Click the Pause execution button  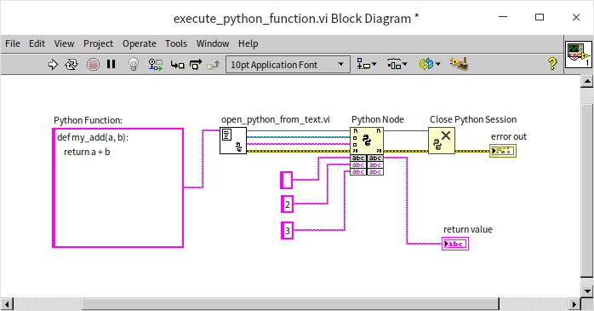[x=111, y=64]
